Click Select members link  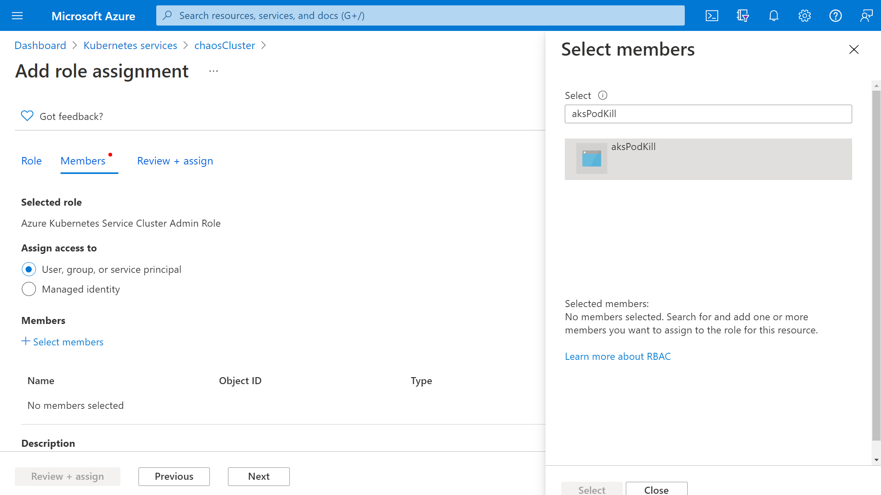pos(62,341)
